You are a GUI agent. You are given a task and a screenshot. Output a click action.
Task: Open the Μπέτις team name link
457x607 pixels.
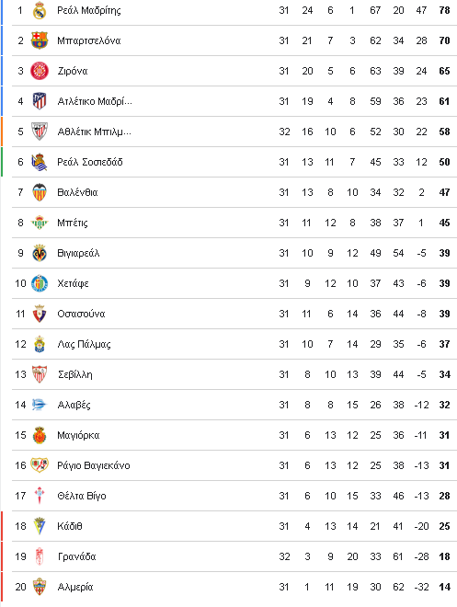(73, 223)
